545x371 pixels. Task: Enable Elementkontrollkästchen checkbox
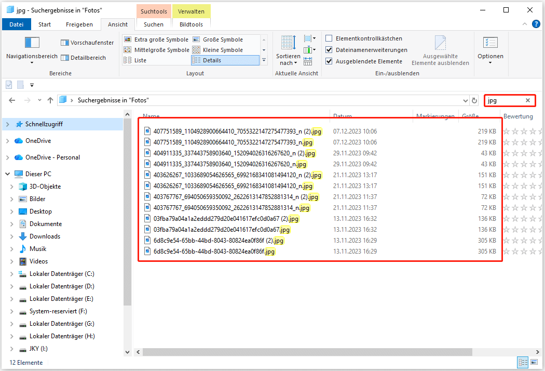(329, 38)
